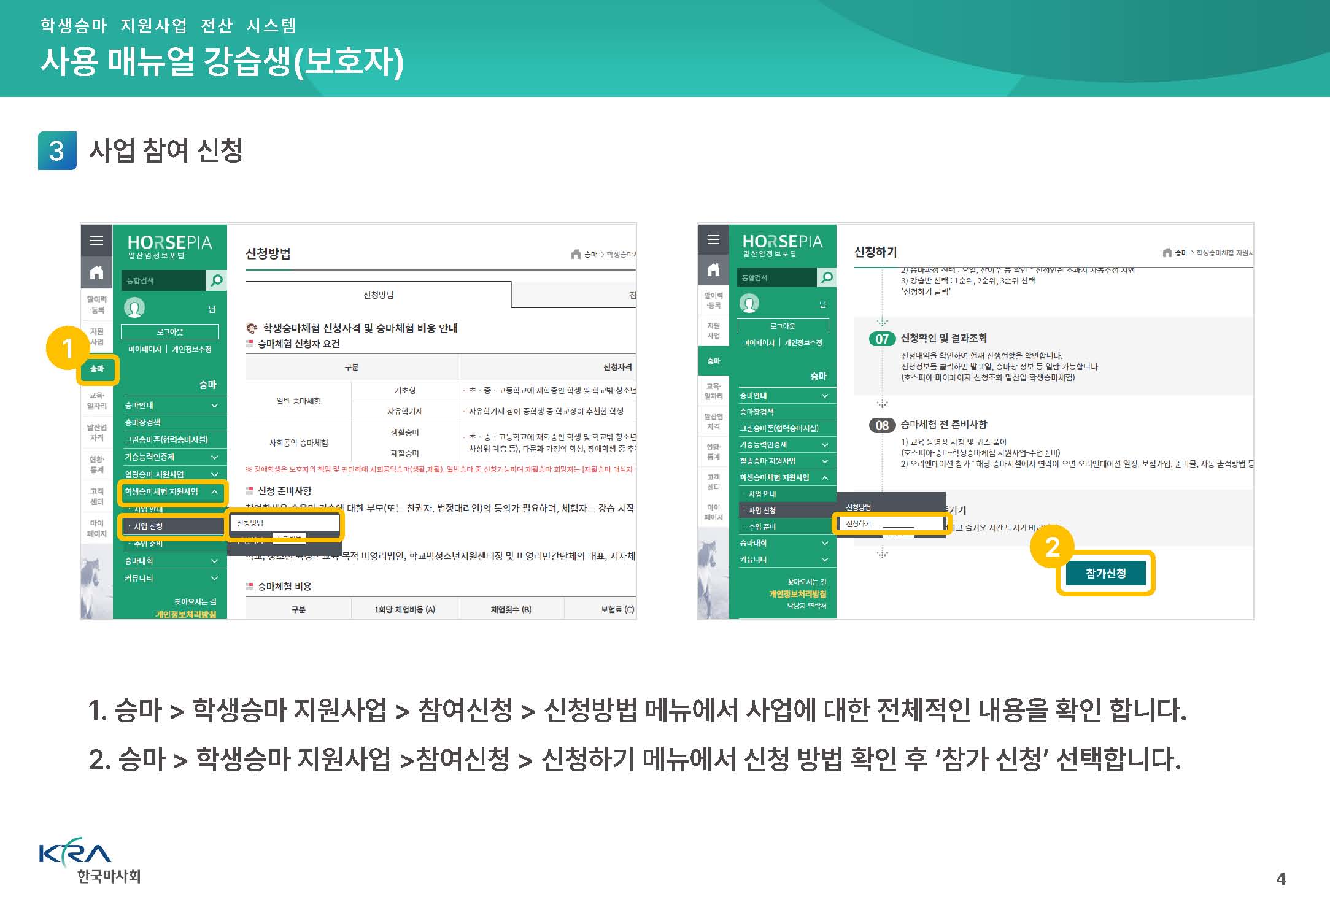1330x921 pixels.
Task: Open hamburger menu in left HORSEPIA screenshot
Action: (x=96, y=241)
